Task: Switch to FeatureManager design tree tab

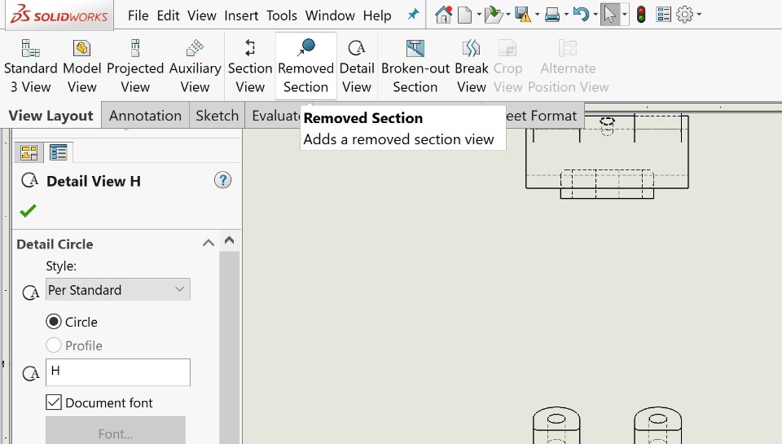Action: click(29, 152)
